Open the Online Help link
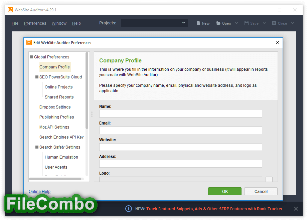This screenshot has height=221, width=308. point(40,191)
